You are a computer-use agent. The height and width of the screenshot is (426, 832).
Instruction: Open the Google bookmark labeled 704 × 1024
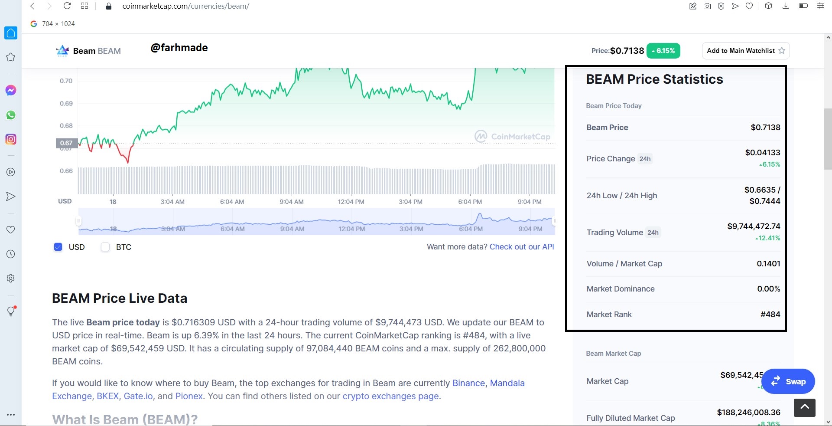(53, 24)
